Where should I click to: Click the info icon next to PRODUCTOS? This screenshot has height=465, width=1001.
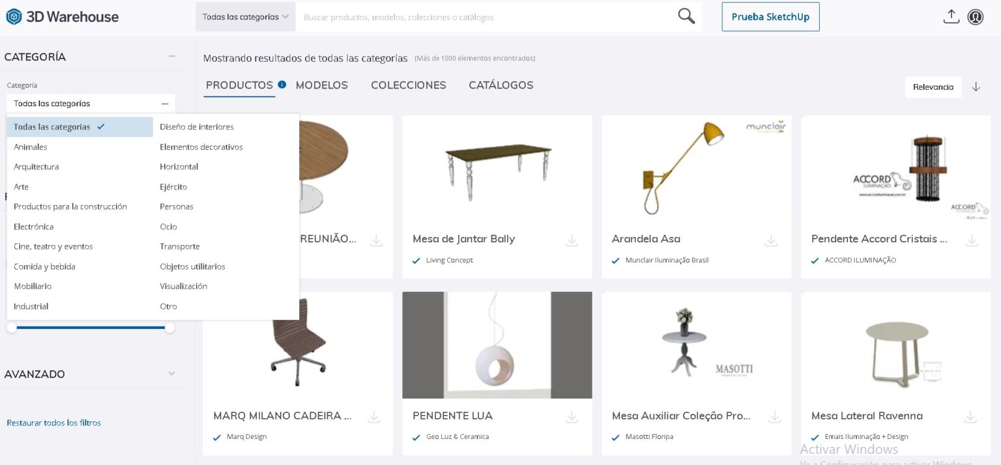tap(281, 84)
